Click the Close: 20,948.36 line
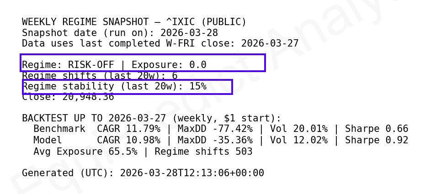This screenshot has width=436, height=194. click(68, 97)
